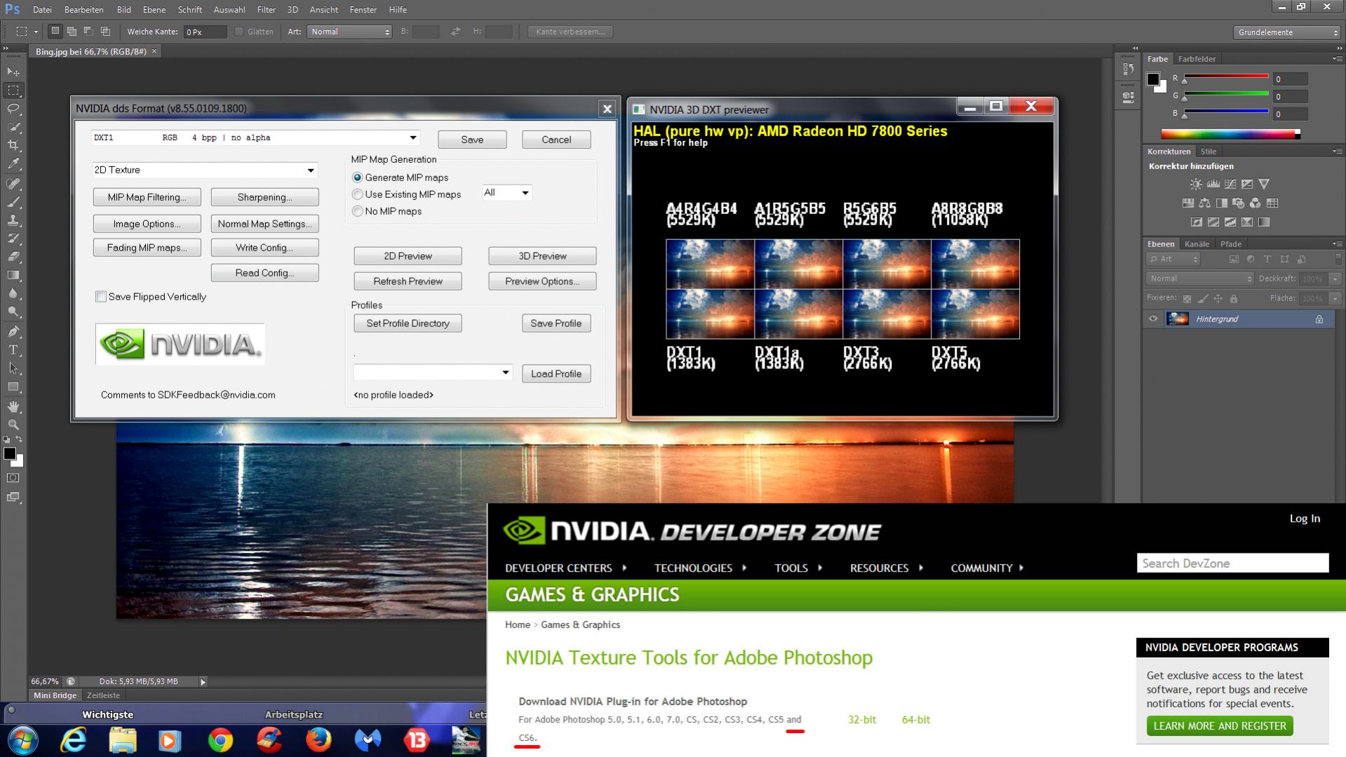
Task: Open the Windows Start menu
Action: tap(22, 740)
